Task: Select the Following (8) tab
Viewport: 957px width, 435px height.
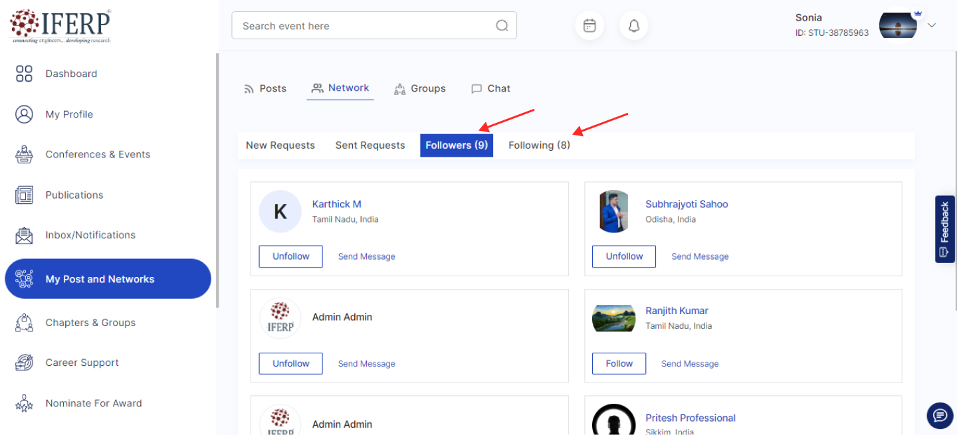Action: pos(539,145)
